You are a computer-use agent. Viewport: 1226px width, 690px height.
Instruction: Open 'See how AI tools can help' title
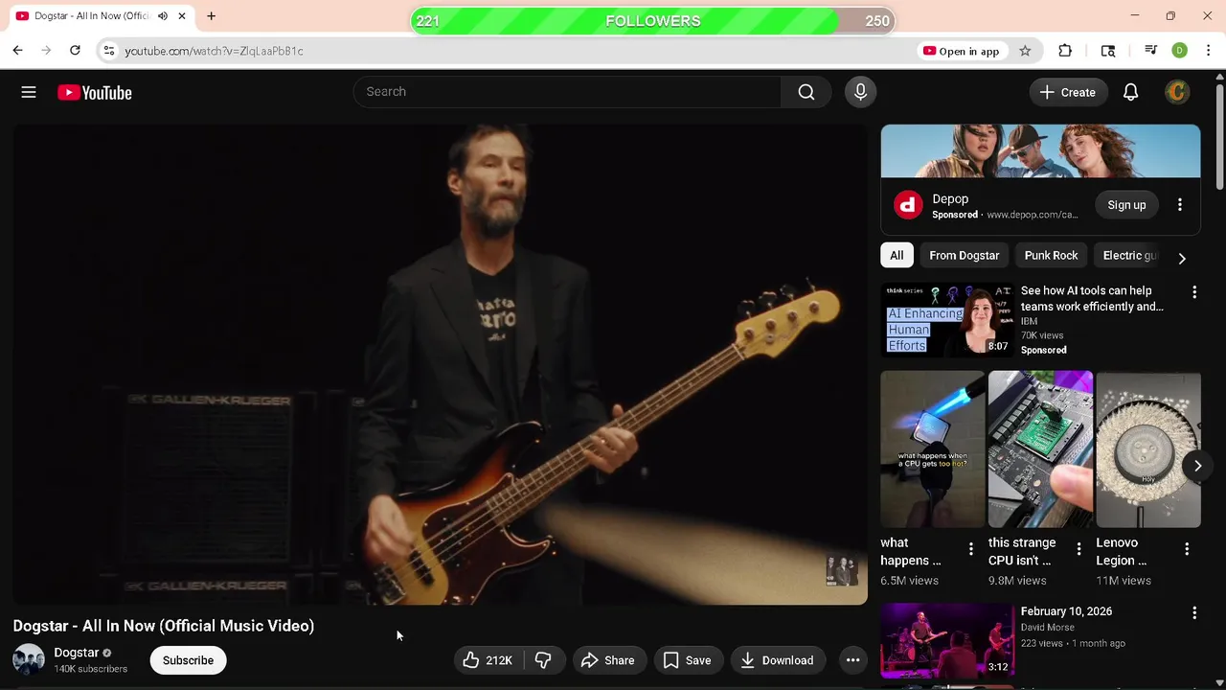coord(1092,298)
